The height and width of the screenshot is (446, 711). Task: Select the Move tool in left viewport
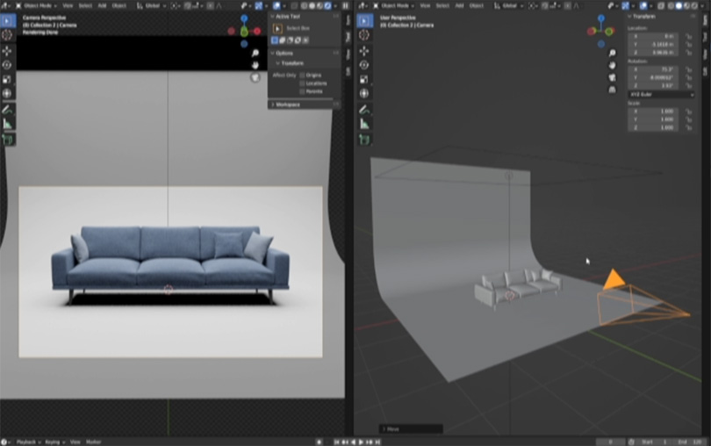(7, 50)
